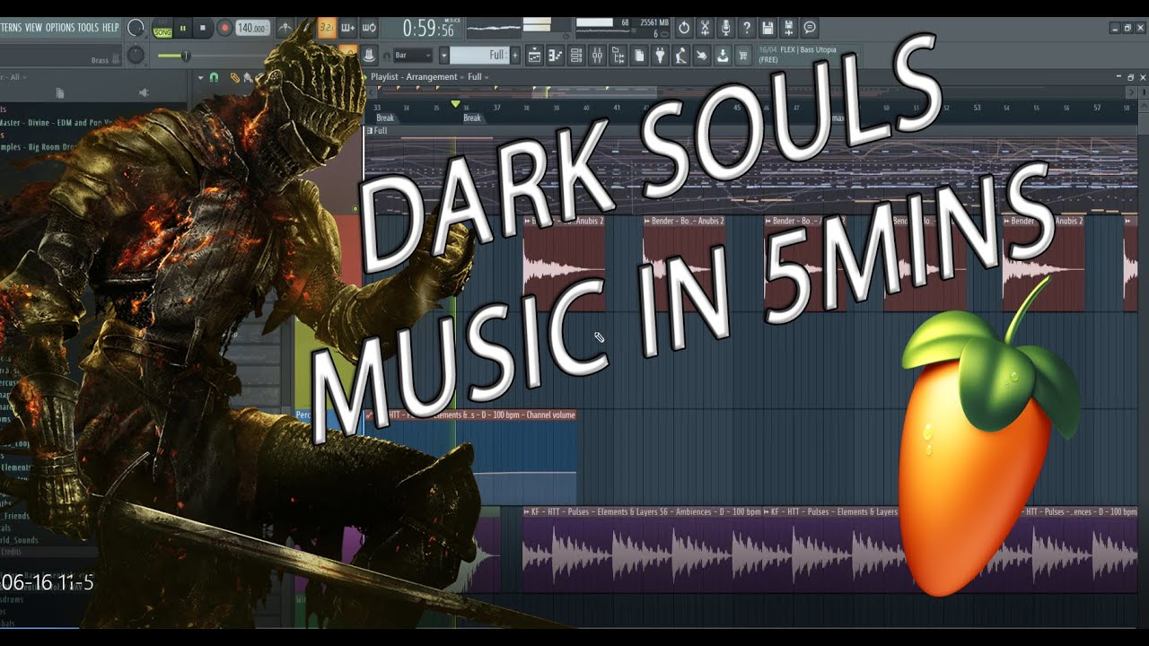The height and width of the screenshot is (646, 1149).
Task: Open the OPTIONS menu
Action: [60, 28]
